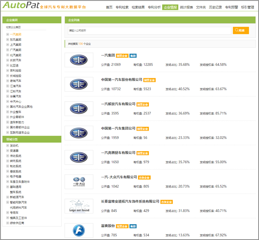
Task: Select 奇瑞汽车 in the group tree
Action: pyautogui.click(x=16, y=81)
